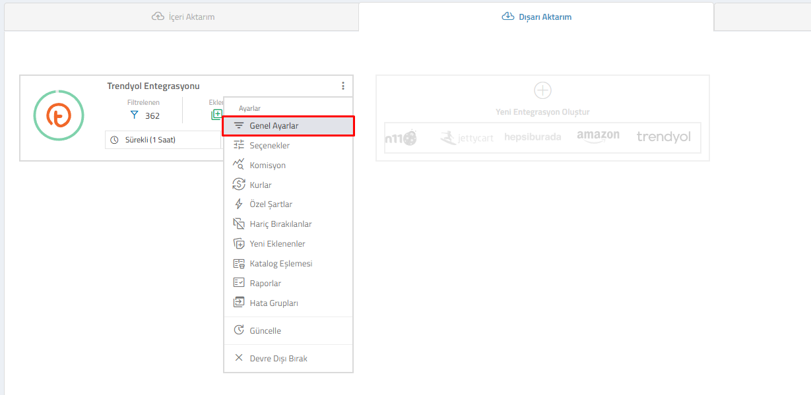Click the Katalog Eşlemesi icon

click(239, 264)
